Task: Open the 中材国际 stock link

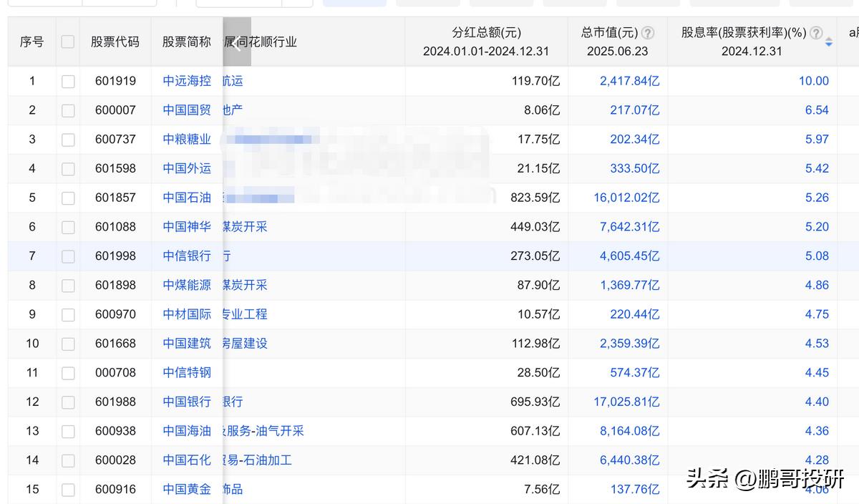Action: [186, 314]
